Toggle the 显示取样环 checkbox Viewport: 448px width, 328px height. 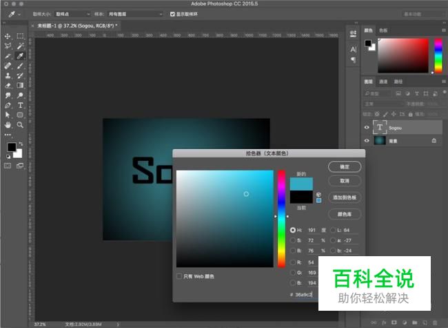tap(172, 14)
